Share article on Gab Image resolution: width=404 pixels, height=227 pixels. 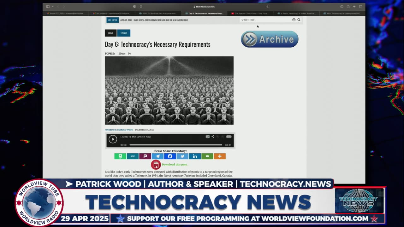(120, 156)
